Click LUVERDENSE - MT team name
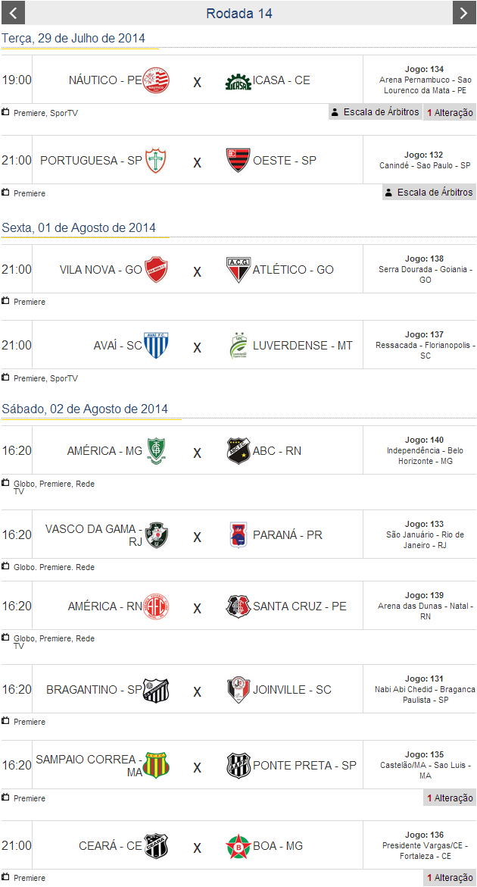The image size is (477, 887). pyautogui.click(x=303, y=346)
